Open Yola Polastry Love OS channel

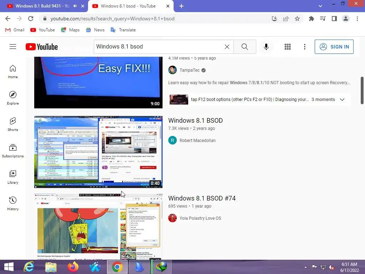pos(200,218)
